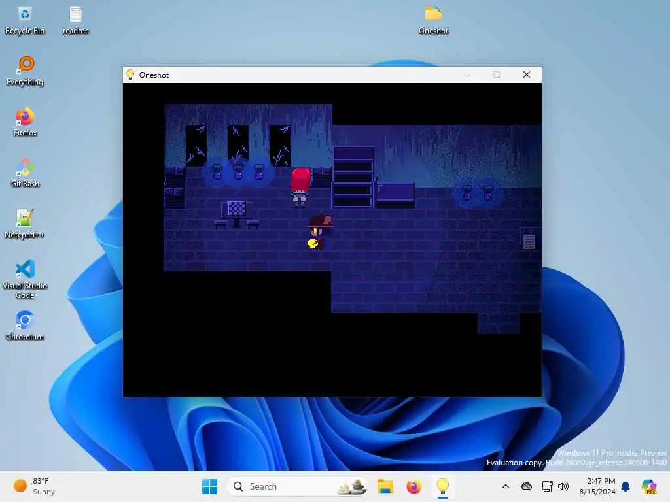Screen dimensions: 670x502
Task: Click Niko holding the yellow lightbulb
Action: [319, 233]
